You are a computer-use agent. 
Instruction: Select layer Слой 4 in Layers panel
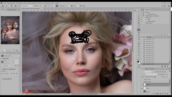point(155,85)
